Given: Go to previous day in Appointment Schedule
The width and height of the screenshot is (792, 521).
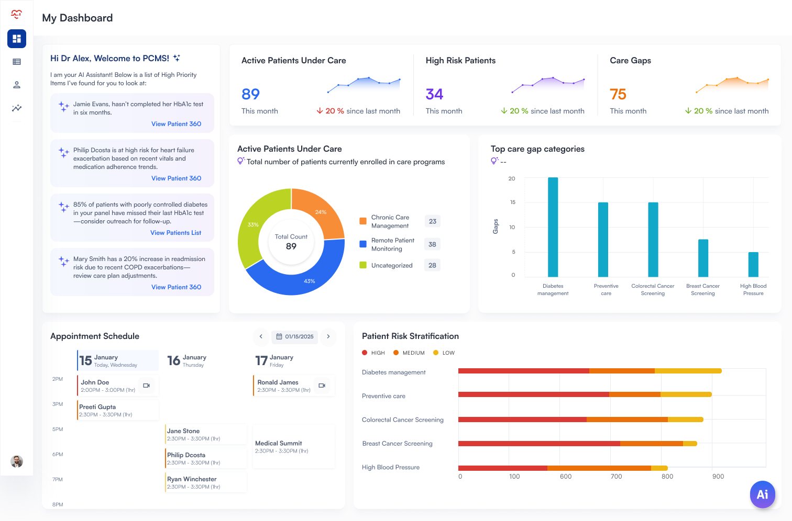Looking at the screenshot, I should pyautogui.click(x=261, y=337).
